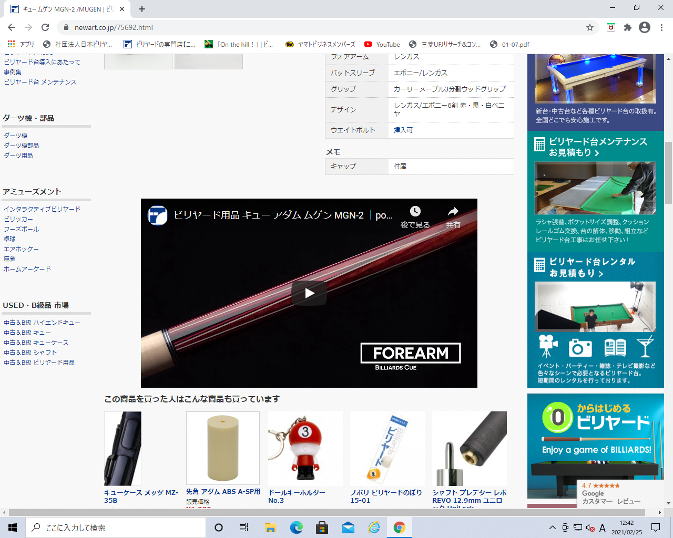The width and height of the screenshot is (673, 538).
Task: Close the キュー ムゲン MGN-2 tab
Action: coord(122,9)
